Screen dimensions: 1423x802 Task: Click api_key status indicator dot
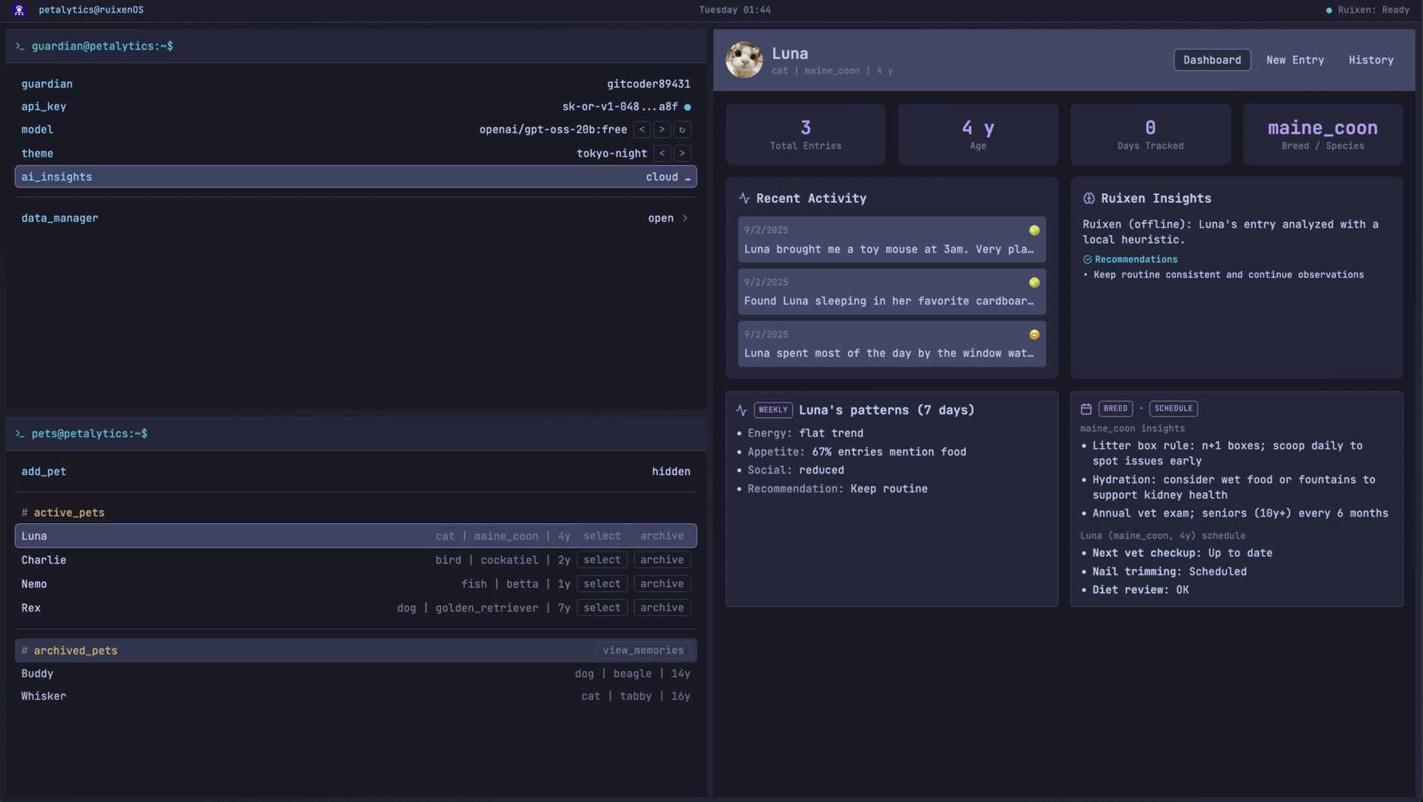point(688,107)
